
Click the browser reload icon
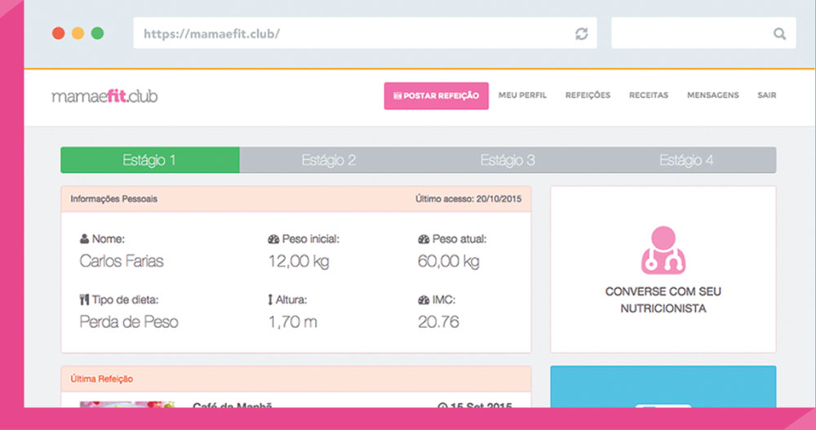(581, 33)
